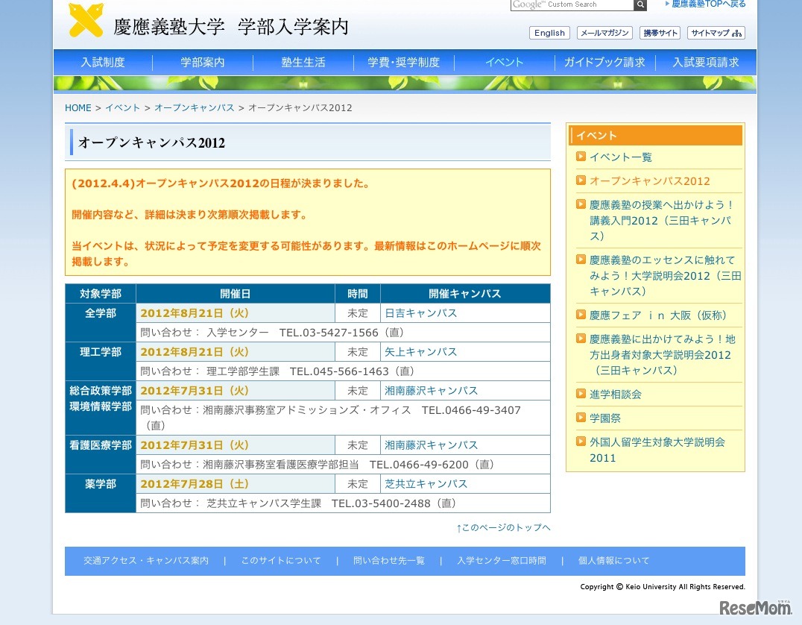Open このサイトについて footer link
Image resolution: width=802 pixels, height=625 pixels.
pyautogui.click(x=281, y=561)
